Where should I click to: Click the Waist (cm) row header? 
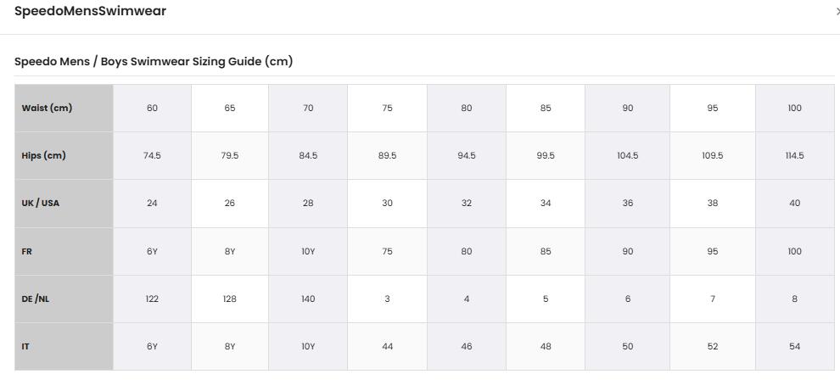coord(64,108)
